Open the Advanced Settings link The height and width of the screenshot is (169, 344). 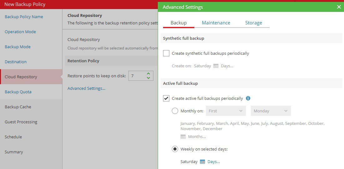[x=86, y=88]
